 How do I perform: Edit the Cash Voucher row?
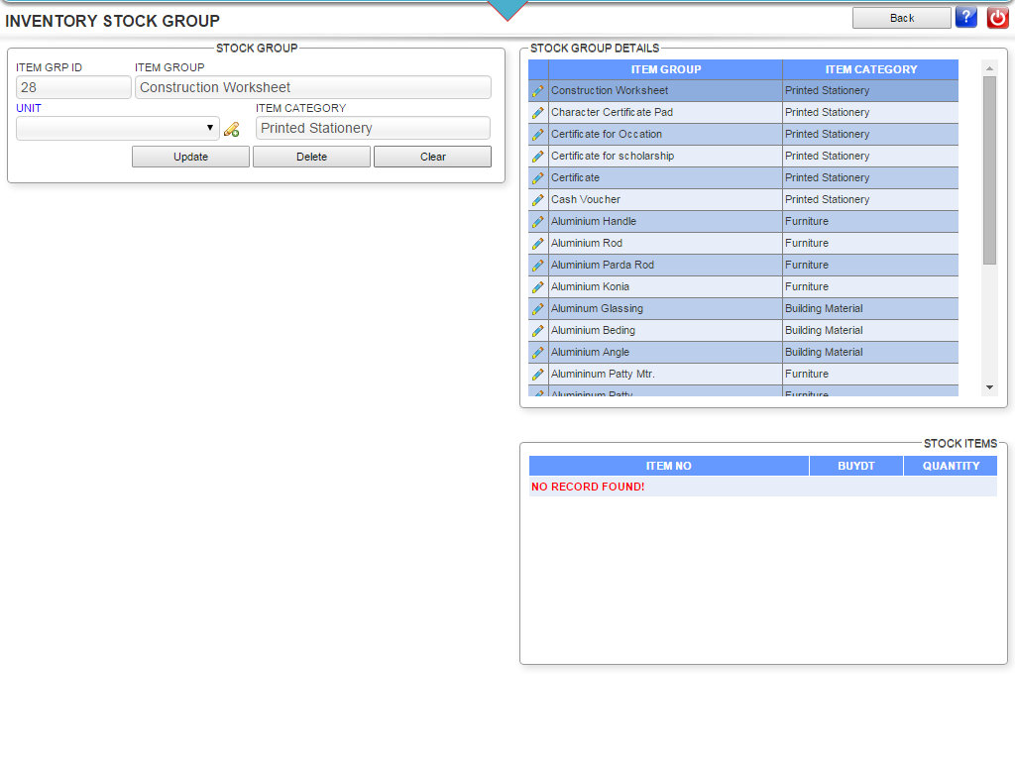538,200
